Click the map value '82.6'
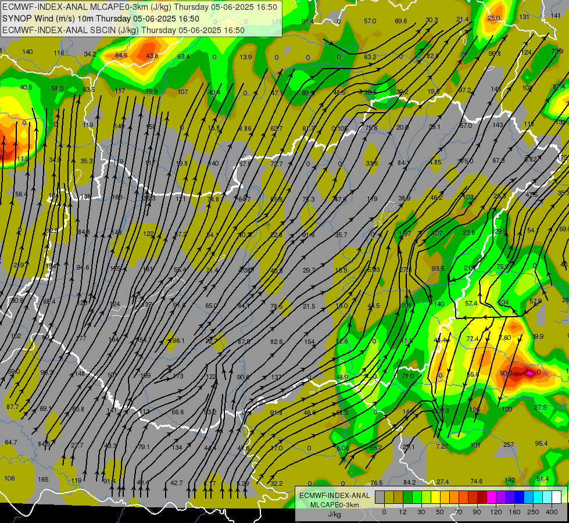Screen dimensions: 569x523 pos(277,342)
